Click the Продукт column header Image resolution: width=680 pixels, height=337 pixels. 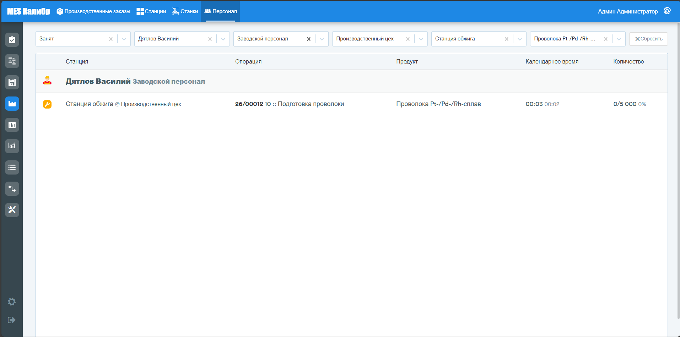point(407,61)
